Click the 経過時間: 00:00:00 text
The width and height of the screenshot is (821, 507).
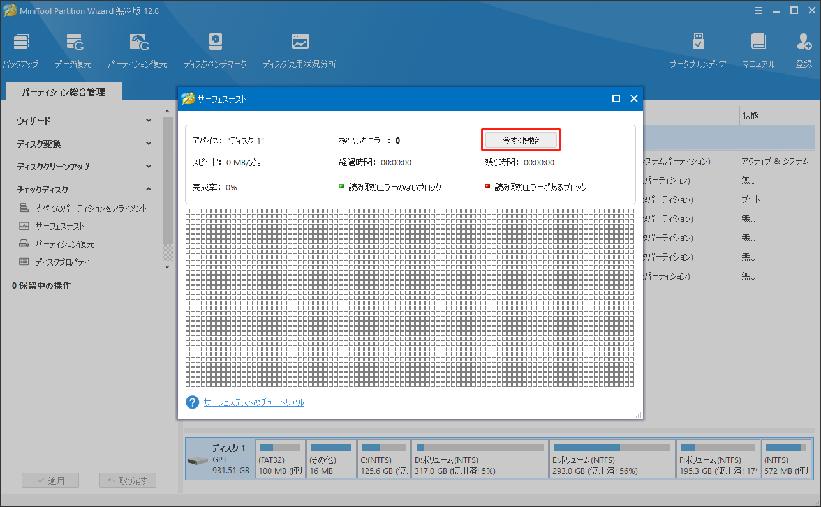tap(375, 162)
